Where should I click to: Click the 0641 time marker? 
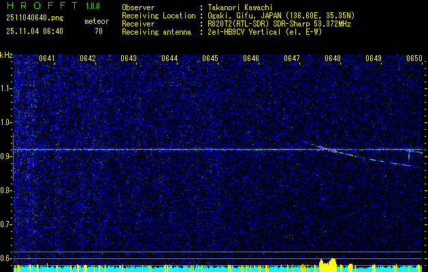[47, 59]
